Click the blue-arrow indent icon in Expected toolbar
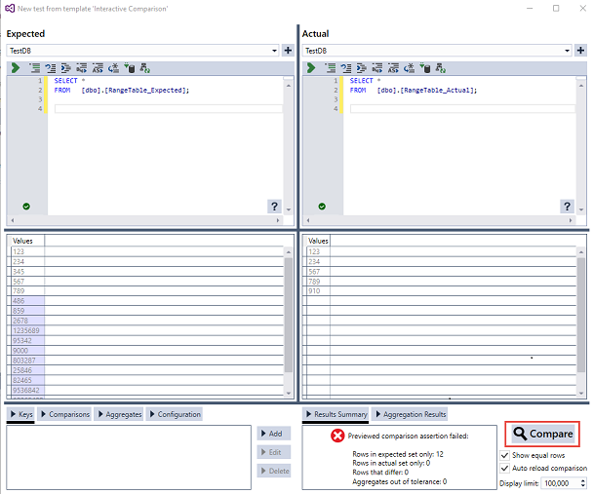Image resolution: width=593 pixels, height=494 pixels. (65, 68)
